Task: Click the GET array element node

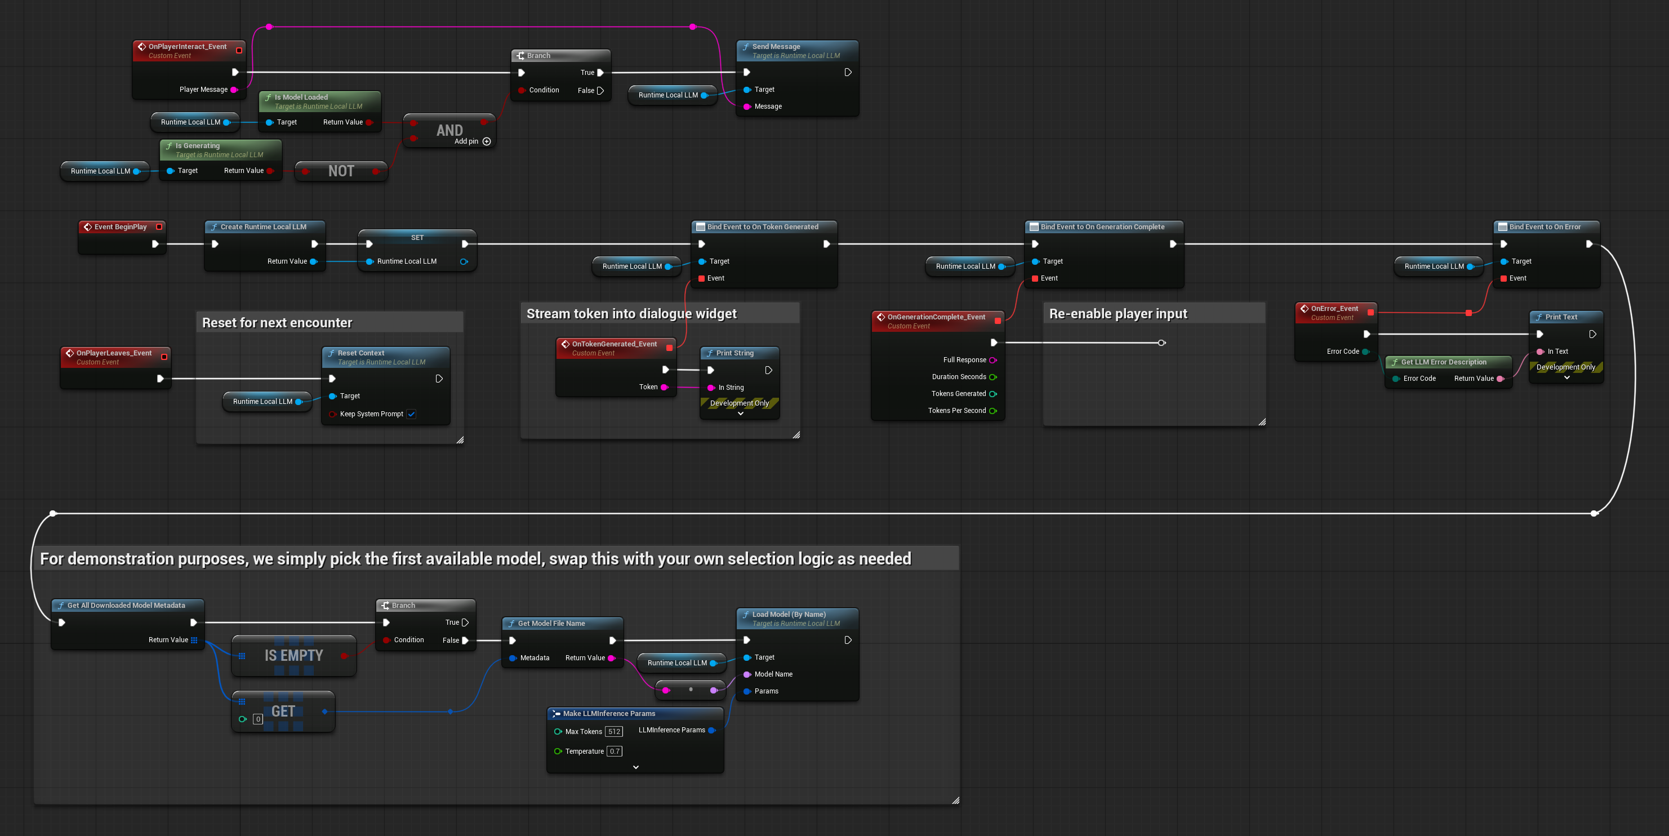Action: (283, 711)
